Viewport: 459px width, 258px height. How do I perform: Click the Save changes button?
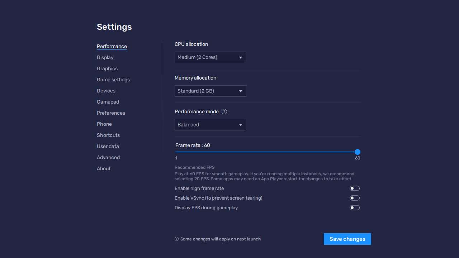coord(347,239)
